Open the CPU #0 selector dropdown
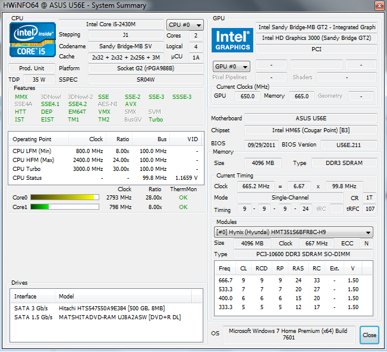Screen dimensions: 387x352 click(185, 25)
